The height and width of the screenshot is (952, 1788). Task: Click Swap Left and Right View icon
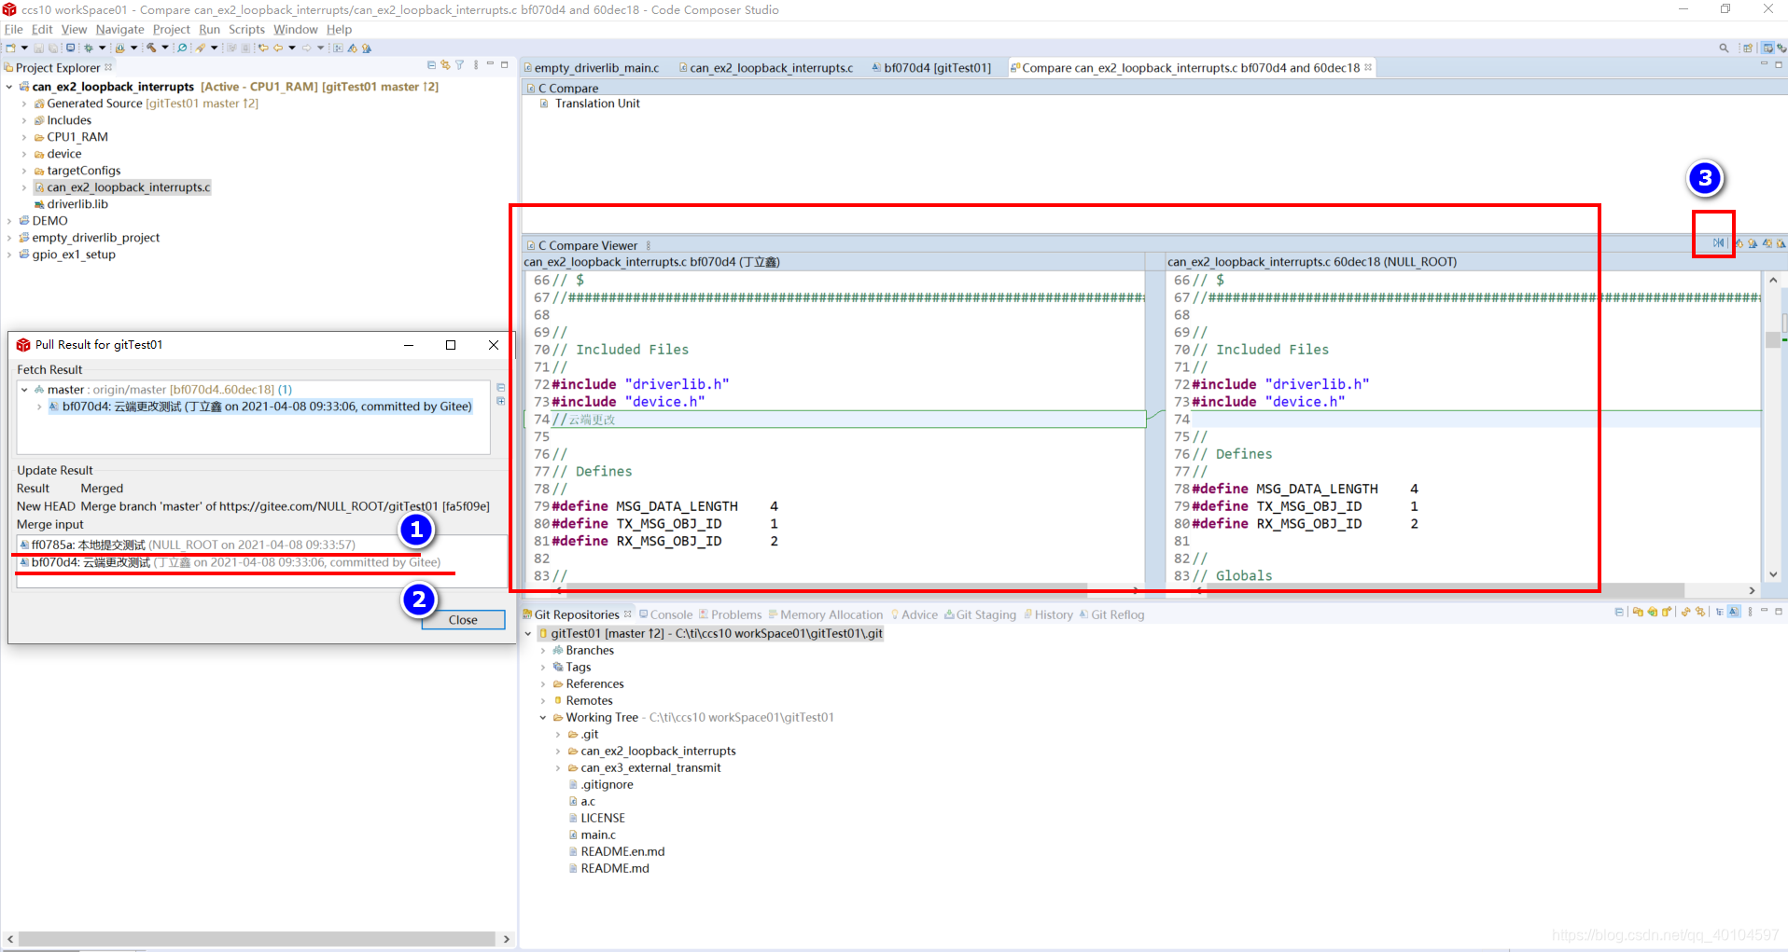(1718, 242)
